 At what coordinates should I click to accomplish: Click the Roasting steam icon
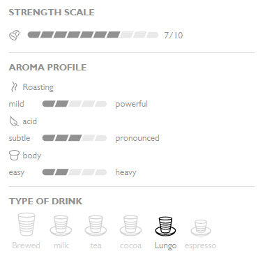(x=14, y=87)
